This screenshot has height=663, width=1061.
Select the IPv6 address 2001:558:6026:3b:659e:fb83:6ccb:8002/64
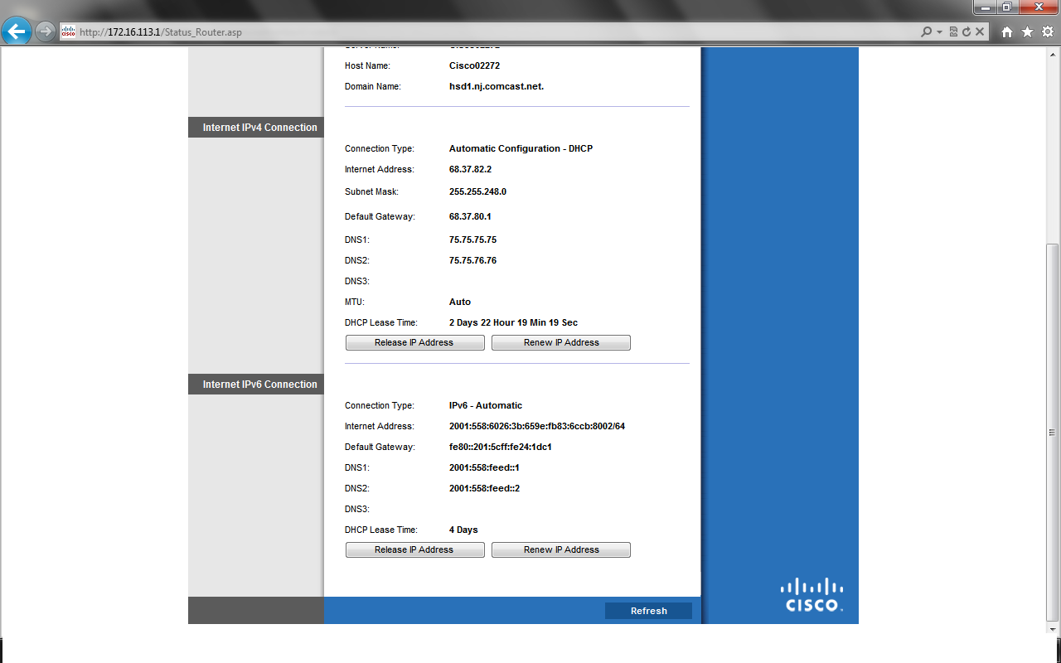click(x=537, y=426)
